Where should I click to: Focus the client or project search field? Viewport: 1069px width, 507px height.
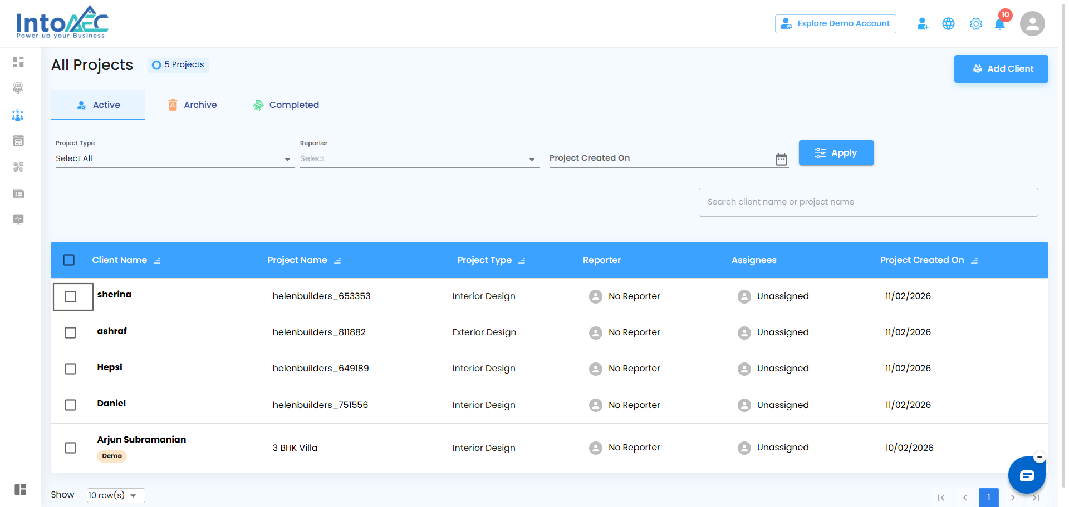point(867,202)
